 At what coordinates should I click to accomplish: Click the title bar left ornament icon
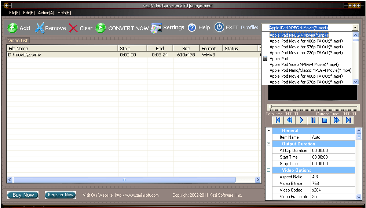tap(7, 5)
